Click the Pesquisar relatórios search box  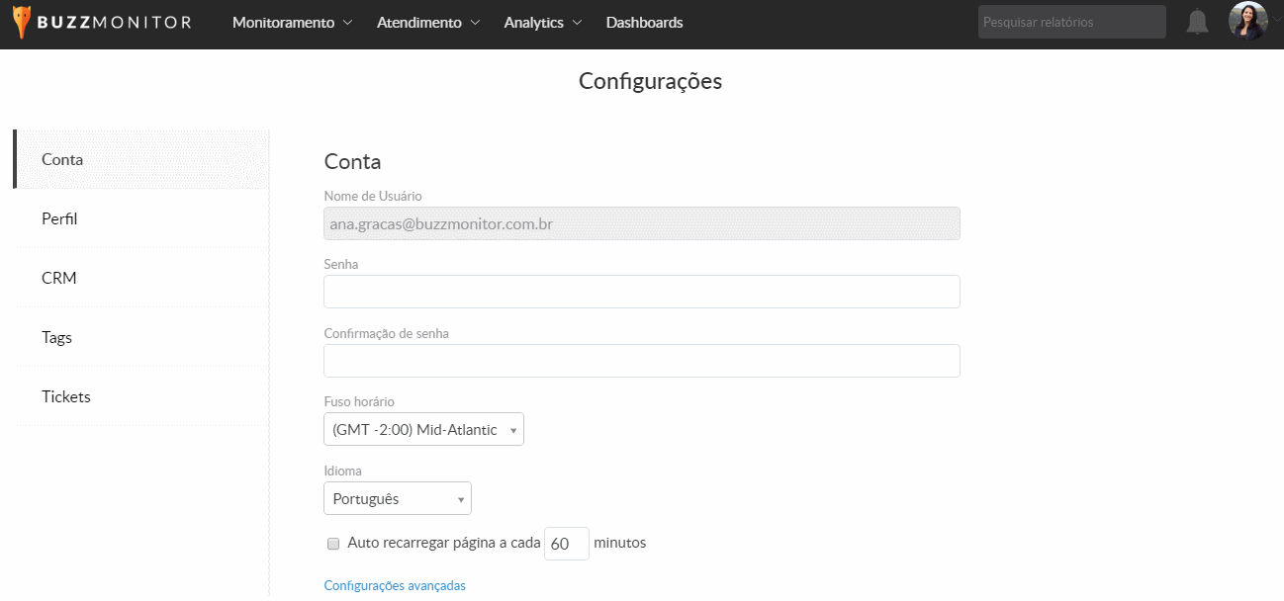pos(1071,22)
